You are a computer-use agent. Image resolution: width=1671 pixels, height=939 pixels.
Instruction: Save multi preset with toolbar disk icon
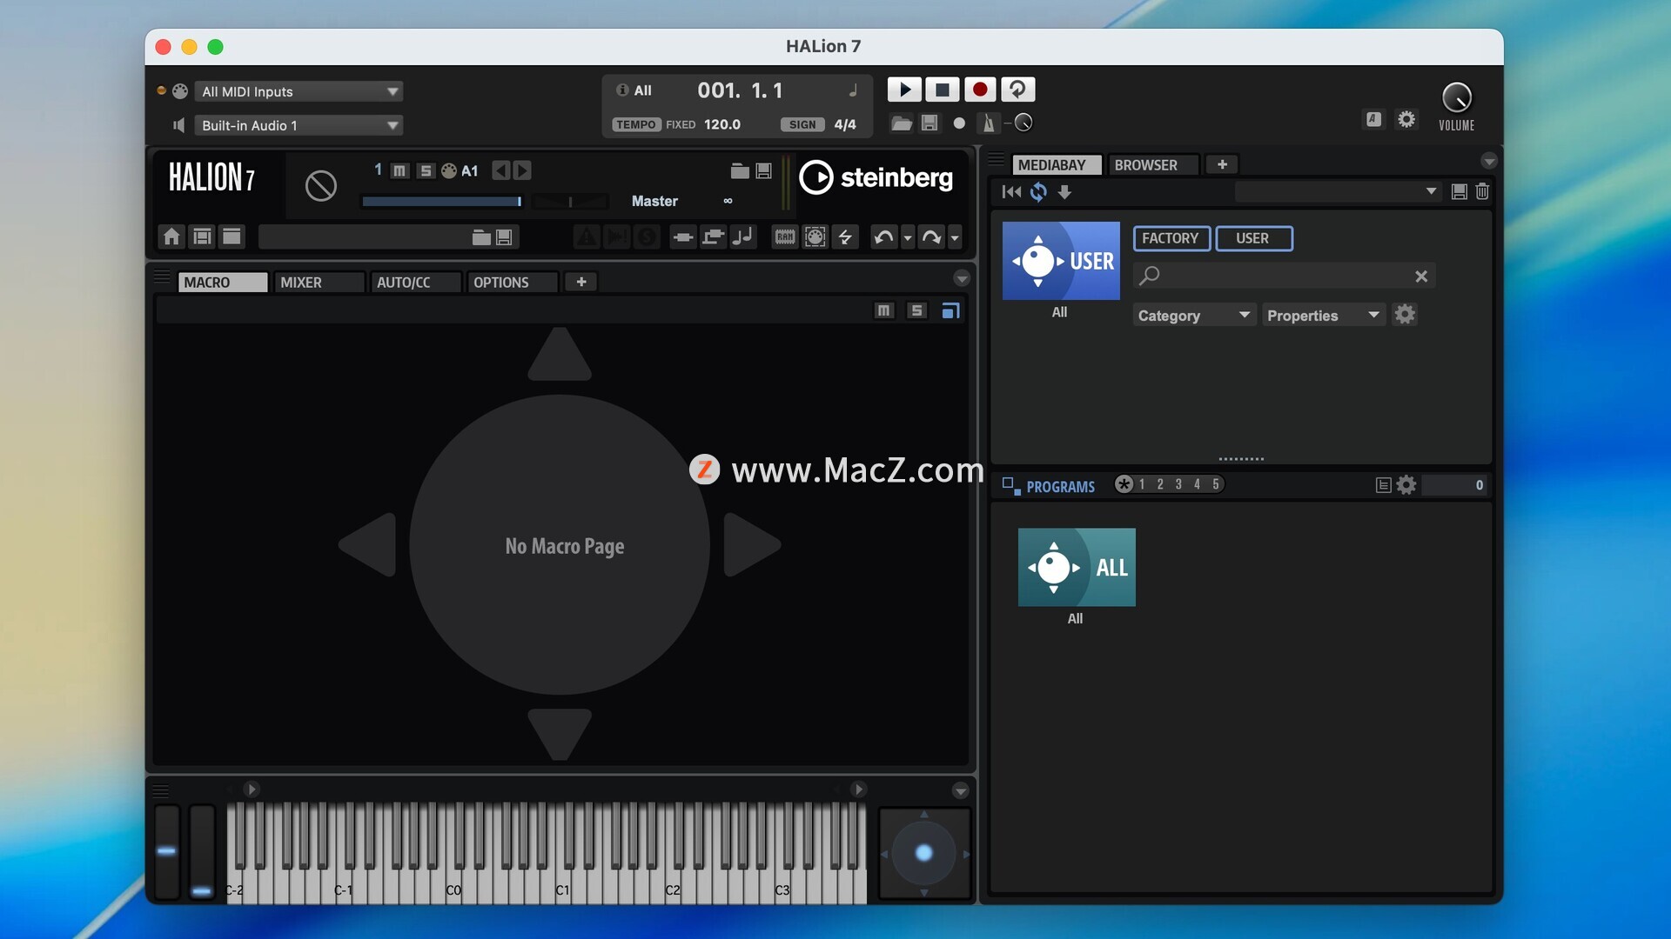click(503, 237)
